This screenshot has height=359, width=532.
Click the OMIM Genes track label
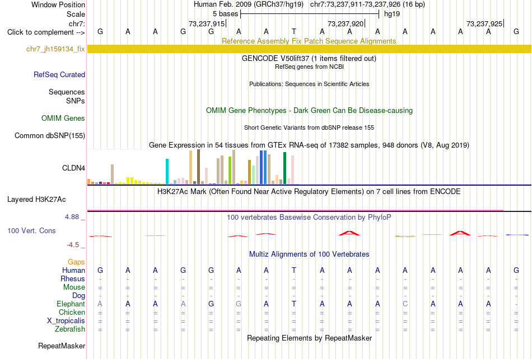point(63,118)
